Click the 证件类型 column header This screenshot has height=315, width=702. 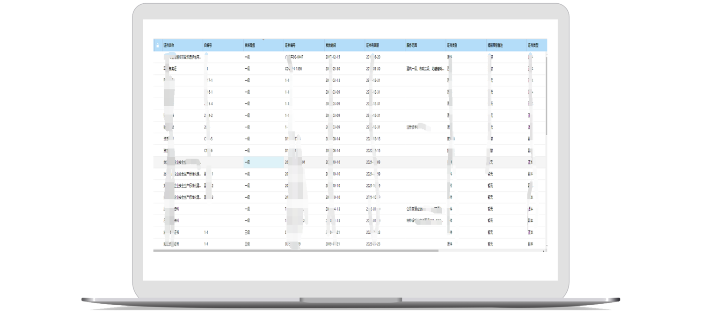coord(533,46)
